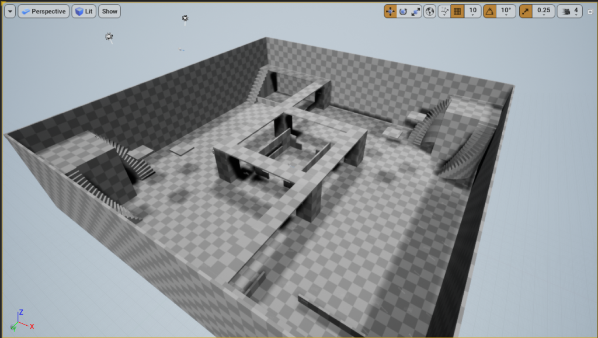The width and height of the screenshot is (598, 338).
Task: Select the left light actor icon in the sky
Action: point(109,37)
